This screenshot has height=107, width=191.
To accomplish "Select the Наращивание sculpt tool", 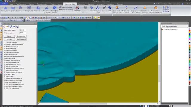I will coord(5,9).
